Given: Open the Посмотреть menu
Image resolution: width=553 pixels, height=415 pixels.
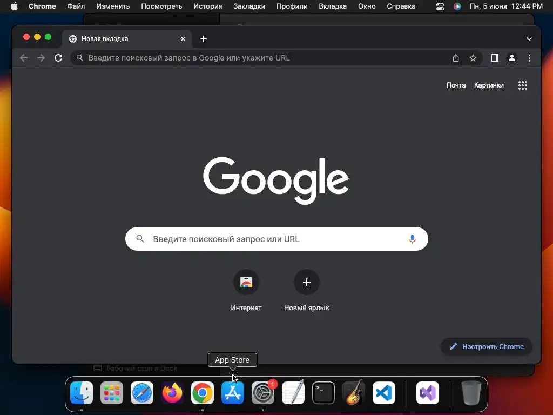Looking at the screenshot, I should coord(161,6).
